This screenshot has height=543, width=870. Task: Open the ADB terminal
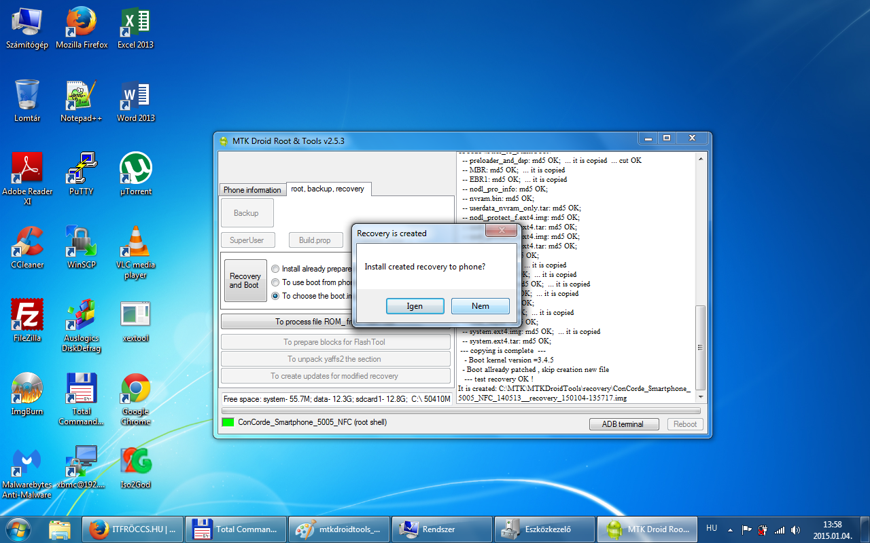(x=624, y=424)
